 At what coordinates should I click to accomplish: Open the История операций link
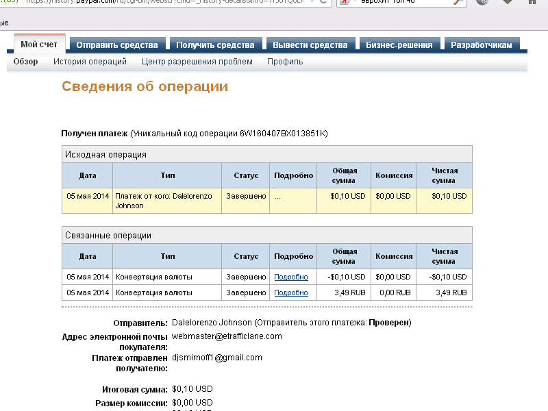point(90,62)
